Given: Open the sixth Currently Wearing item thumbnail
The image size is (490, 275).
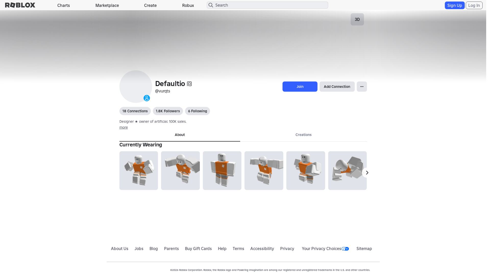Looking at the screenshot, I should (347, 171).
